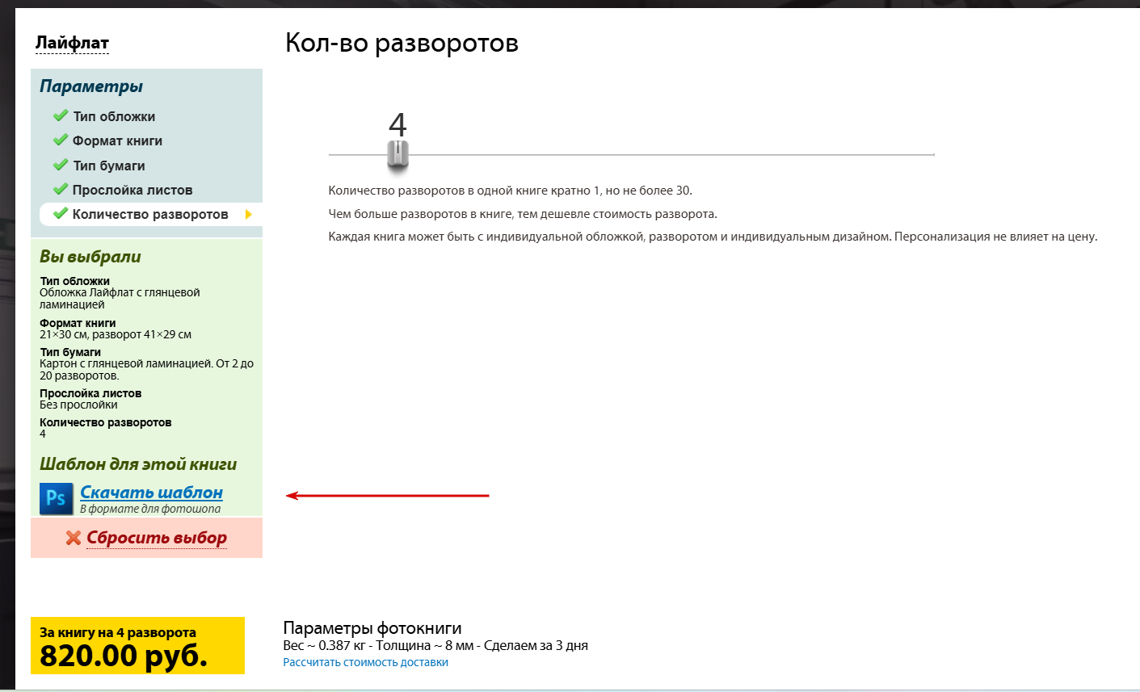Click the 'Вы выбрали' section heading
Screen dimensions: 1140x692
point(90,257)
